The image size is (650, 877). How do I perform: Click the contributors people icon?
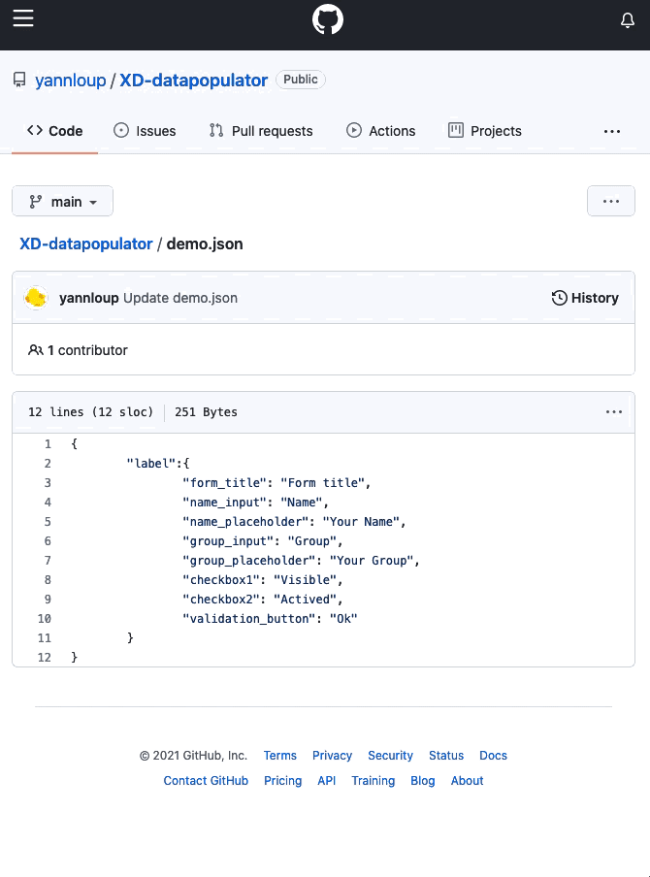click(36, 350)
